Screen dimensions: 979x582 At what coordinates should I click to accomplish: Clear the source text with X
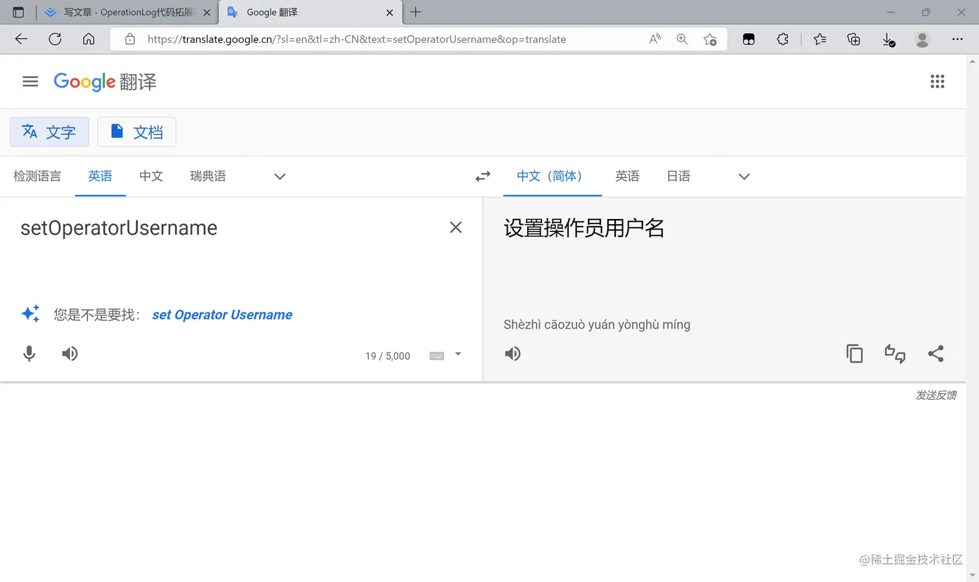[x=456, y=227]
